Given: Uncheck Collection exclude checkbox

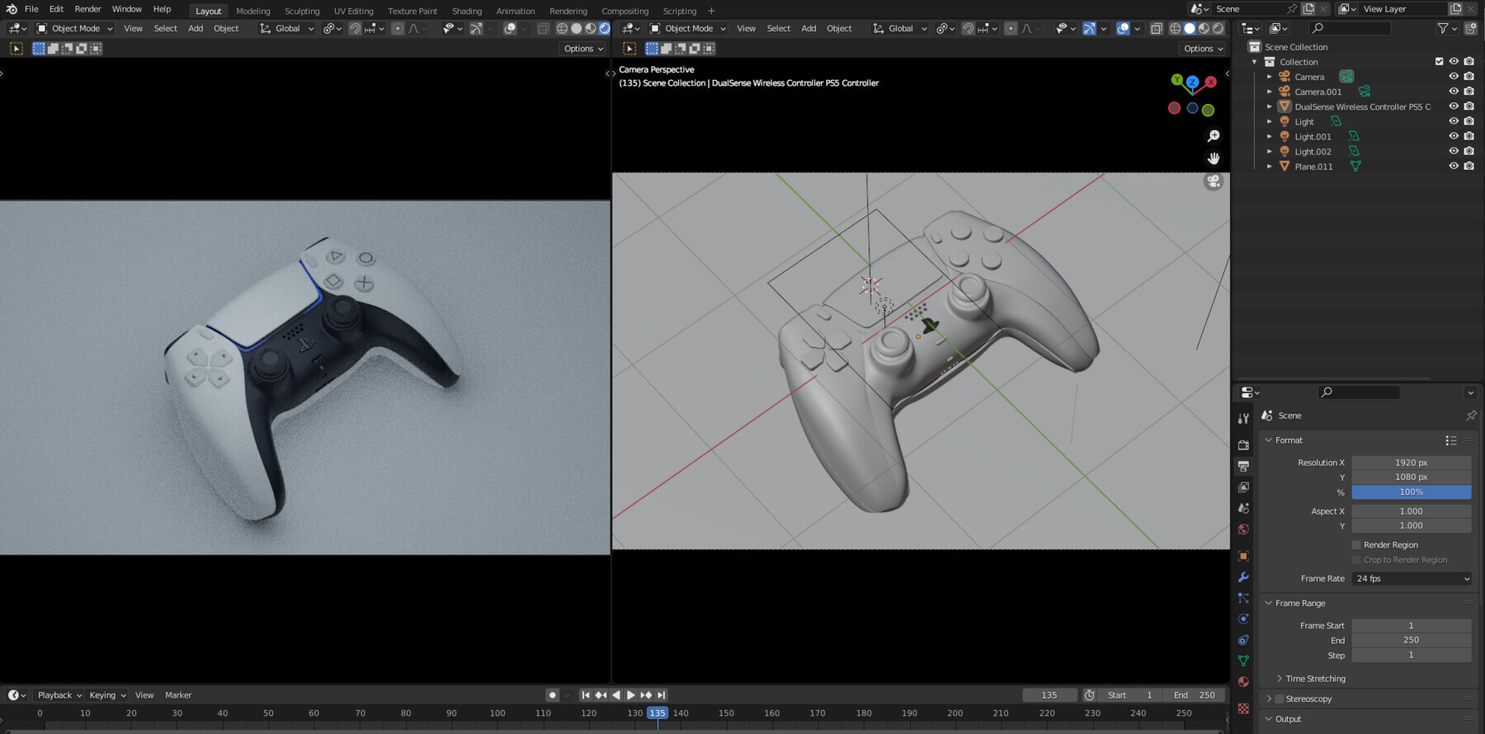Looking at the screenshot, I should [x=1439, y=62].
